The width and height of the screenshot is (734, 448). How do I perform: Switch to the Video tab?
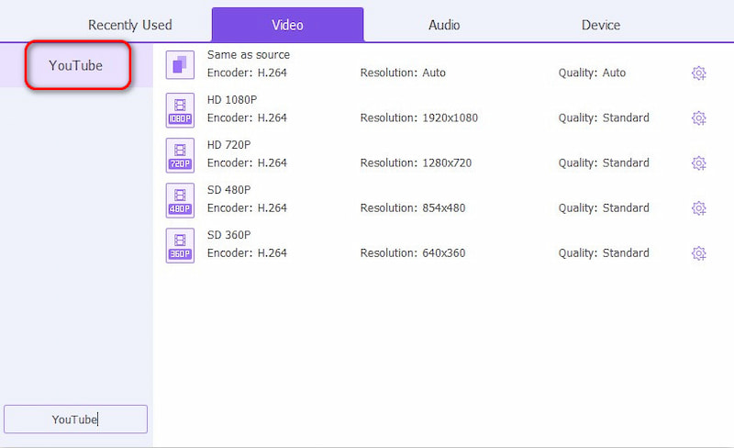(287, 25)
